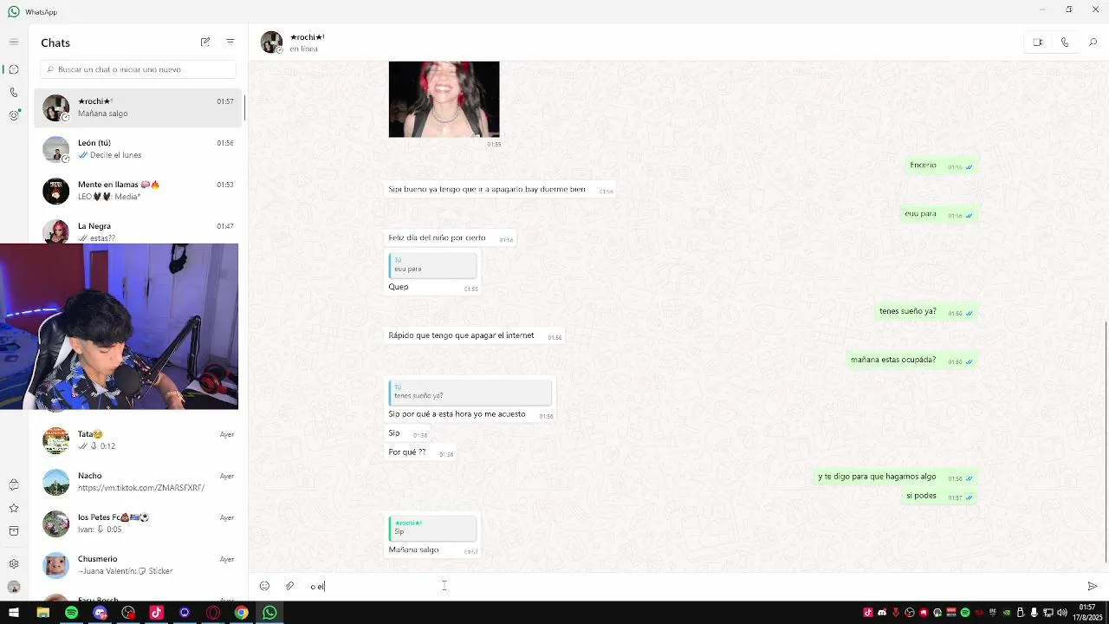Open the Nacho chat
This screenshot has height=624, width=1109.
coord(139,482)
